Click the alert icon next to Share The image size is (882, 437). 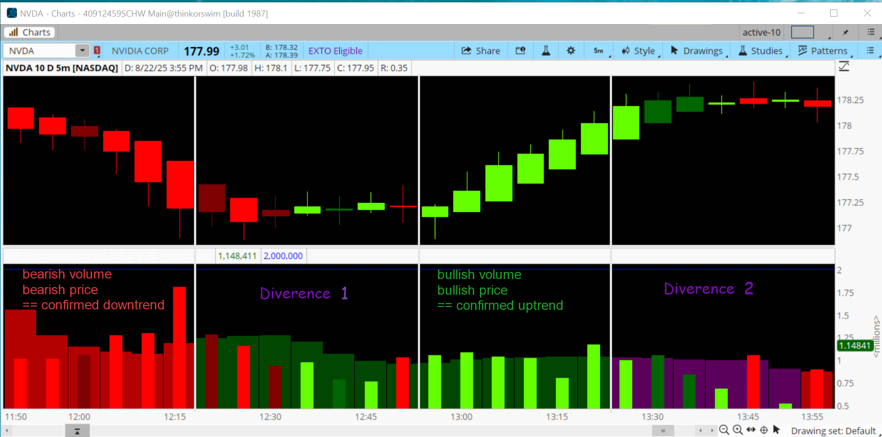pos(520,50)
